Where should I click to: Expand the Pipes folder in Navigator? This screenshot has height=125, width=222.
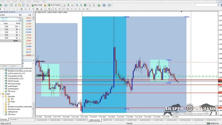click(6, 101)
